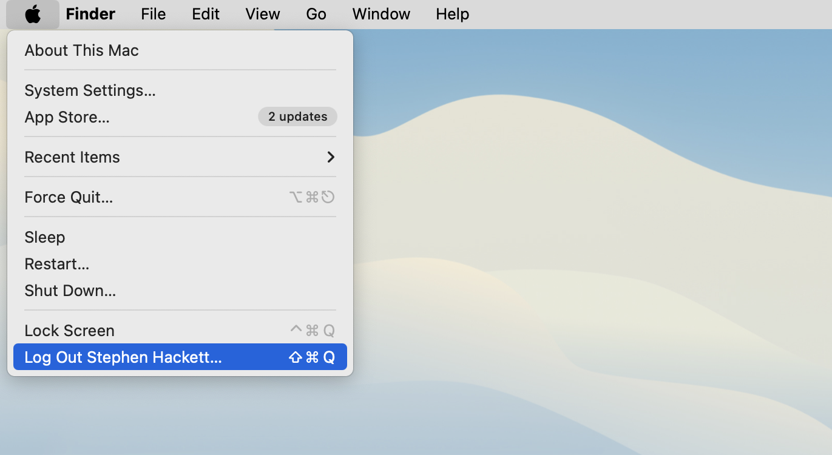832x455 pixels.
Task: Choose Force Quit… menu item
Action: click(180, 197)
